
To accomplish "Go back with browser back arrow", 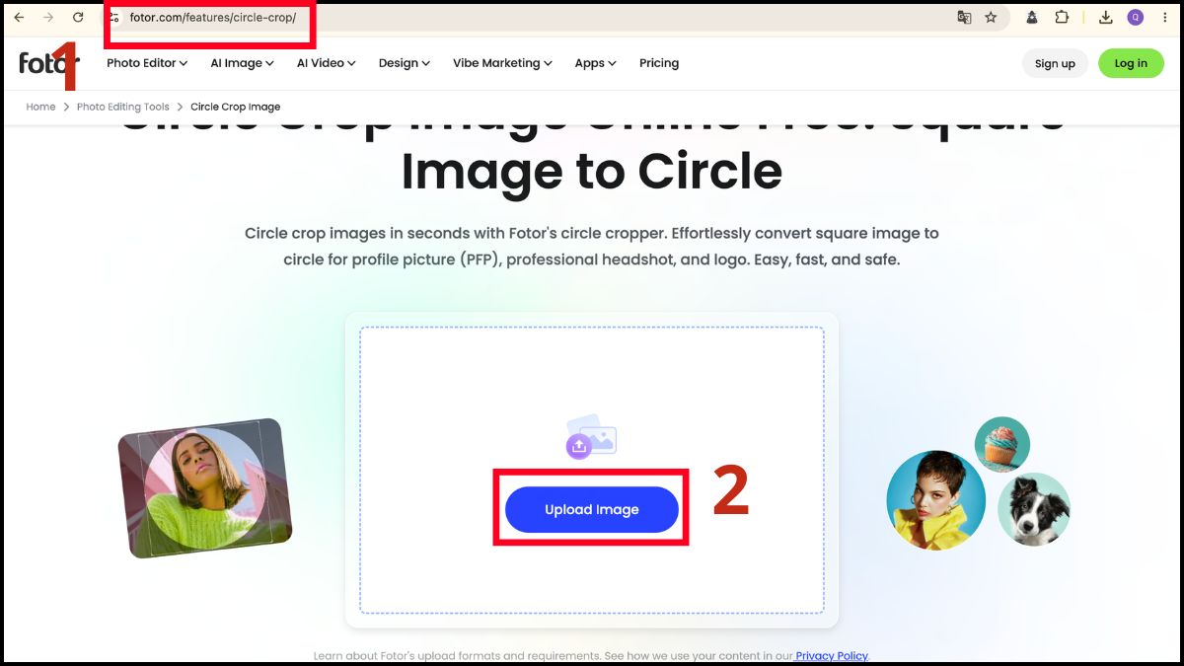I will click(19, 18).
